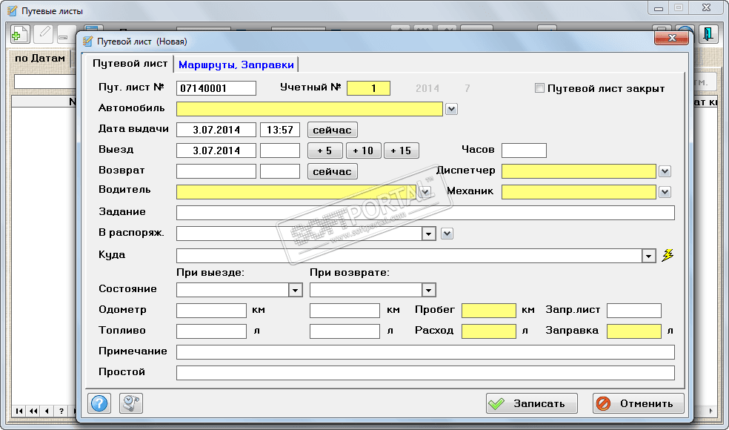
Task: Expand the Куда combo box list
Action: (x=648, y=256)
